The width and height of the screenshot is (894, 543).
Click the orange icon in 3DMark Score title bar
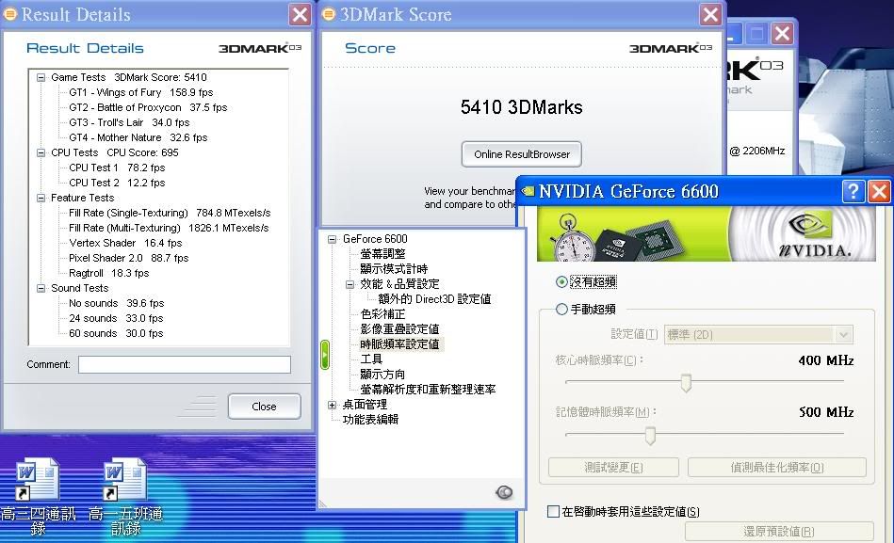click(x=329, y=14)
